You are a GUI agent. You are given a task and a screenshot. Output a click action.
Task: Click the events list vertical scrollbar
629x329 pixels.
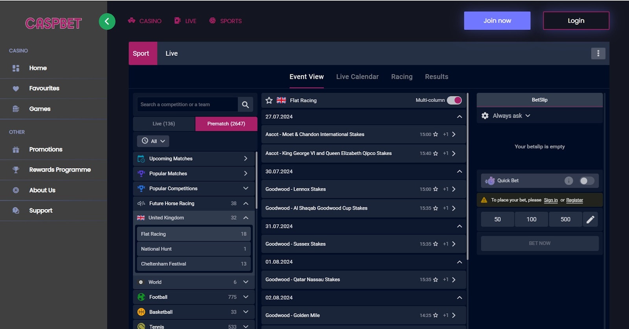pos(467,177)
